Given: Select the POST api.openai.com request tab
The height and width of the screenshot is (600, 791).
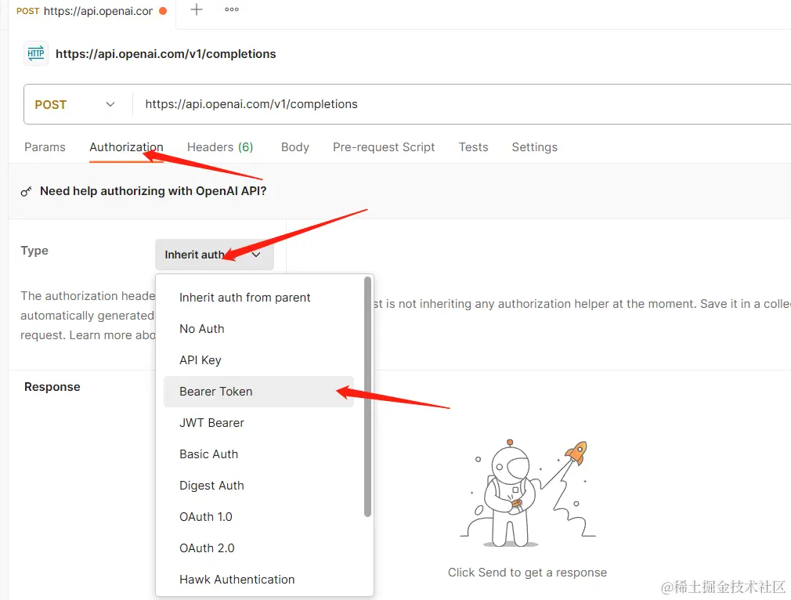Looking at the screenshot, I should click(x=92, y=11).
